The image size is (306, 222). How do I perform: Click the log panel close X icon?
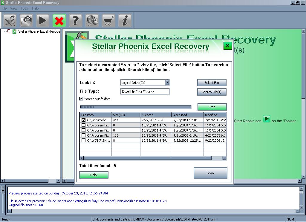tap(3, 187)
